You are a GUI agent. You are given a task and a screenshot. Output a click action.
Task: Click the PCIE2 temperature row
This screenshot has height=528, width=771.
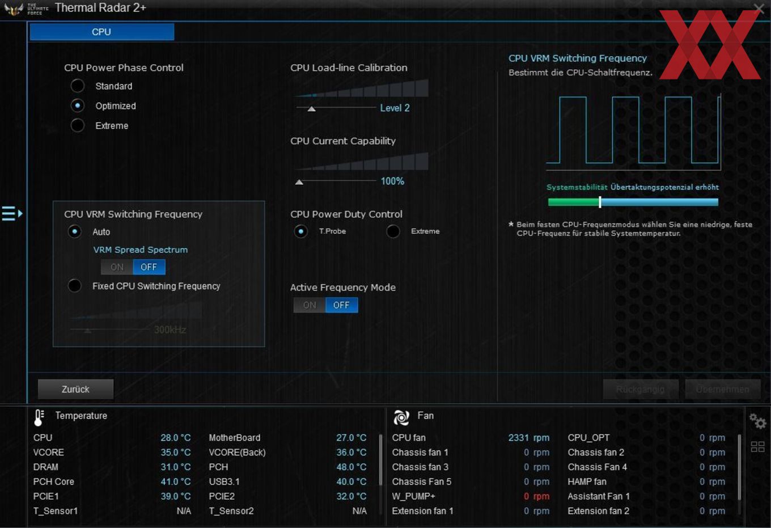(x=287, y=496)
